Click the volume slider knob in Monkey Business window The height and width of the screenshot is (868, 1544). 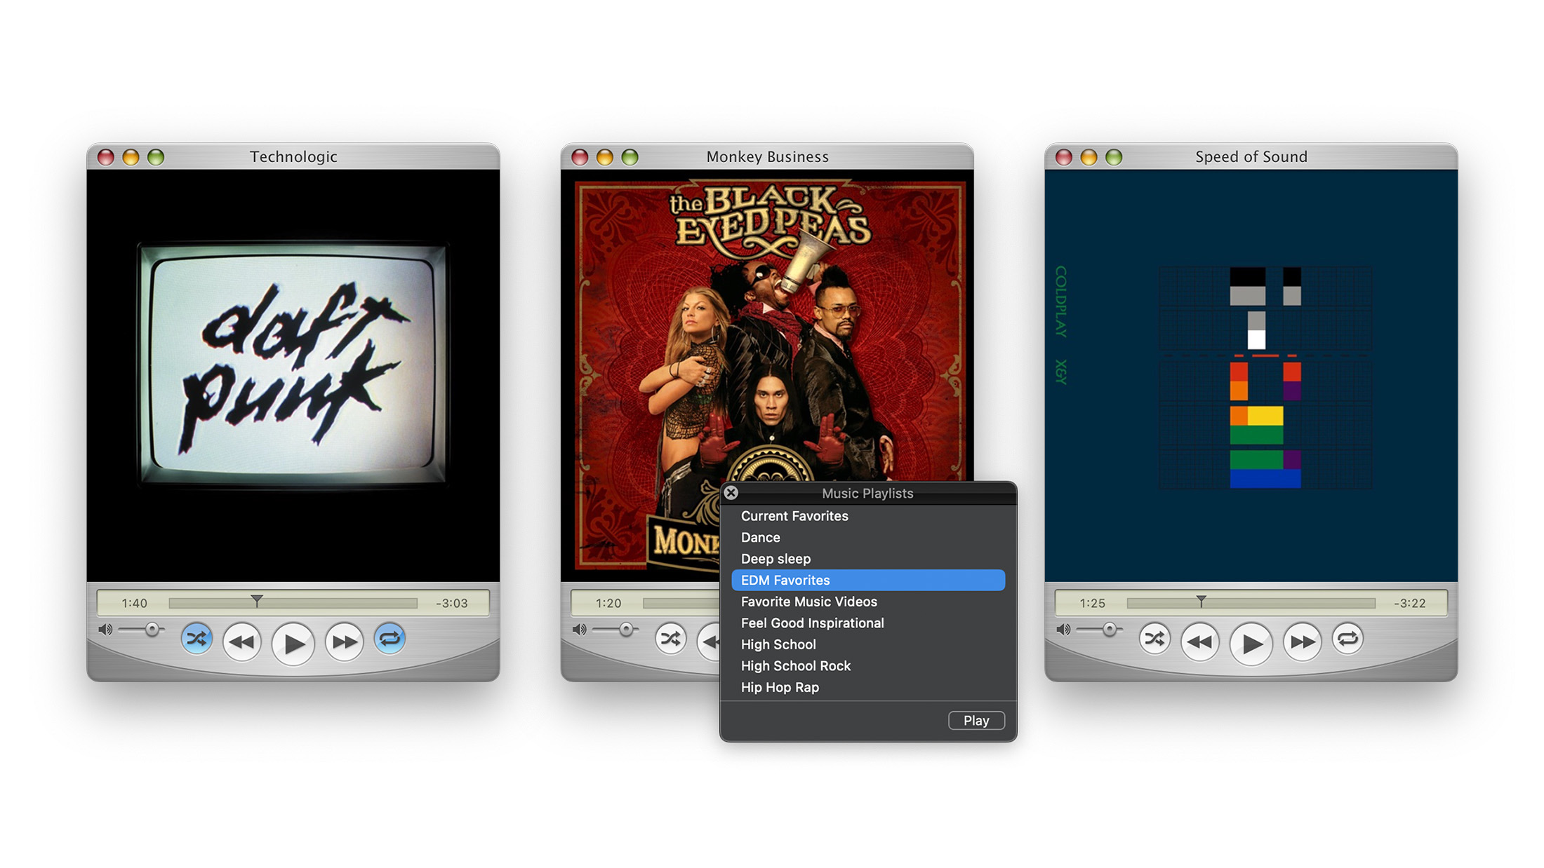(626, 630)
